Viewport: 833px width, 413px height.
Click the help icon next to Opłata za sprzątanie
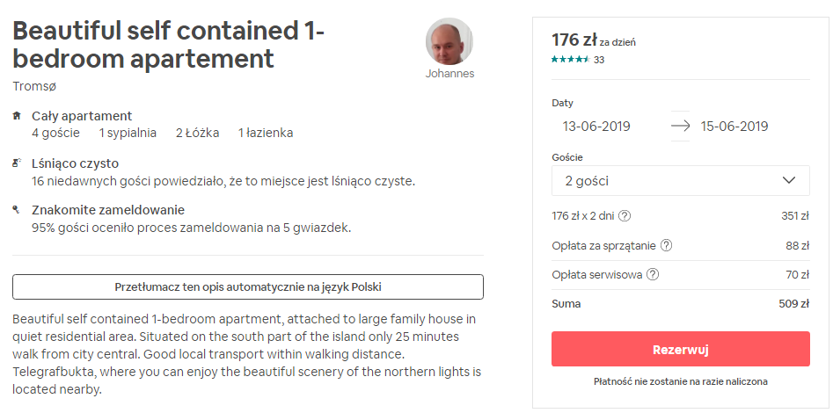tap(666, 246)
